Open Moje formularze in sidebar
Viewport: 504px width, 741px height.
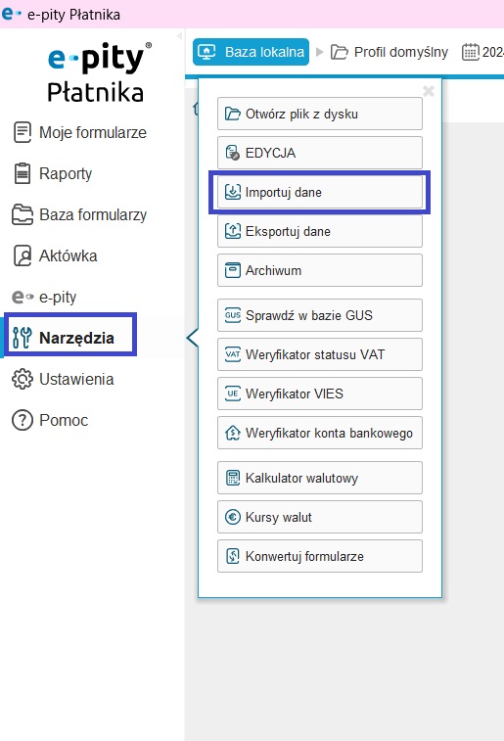[x=79, y=132]
